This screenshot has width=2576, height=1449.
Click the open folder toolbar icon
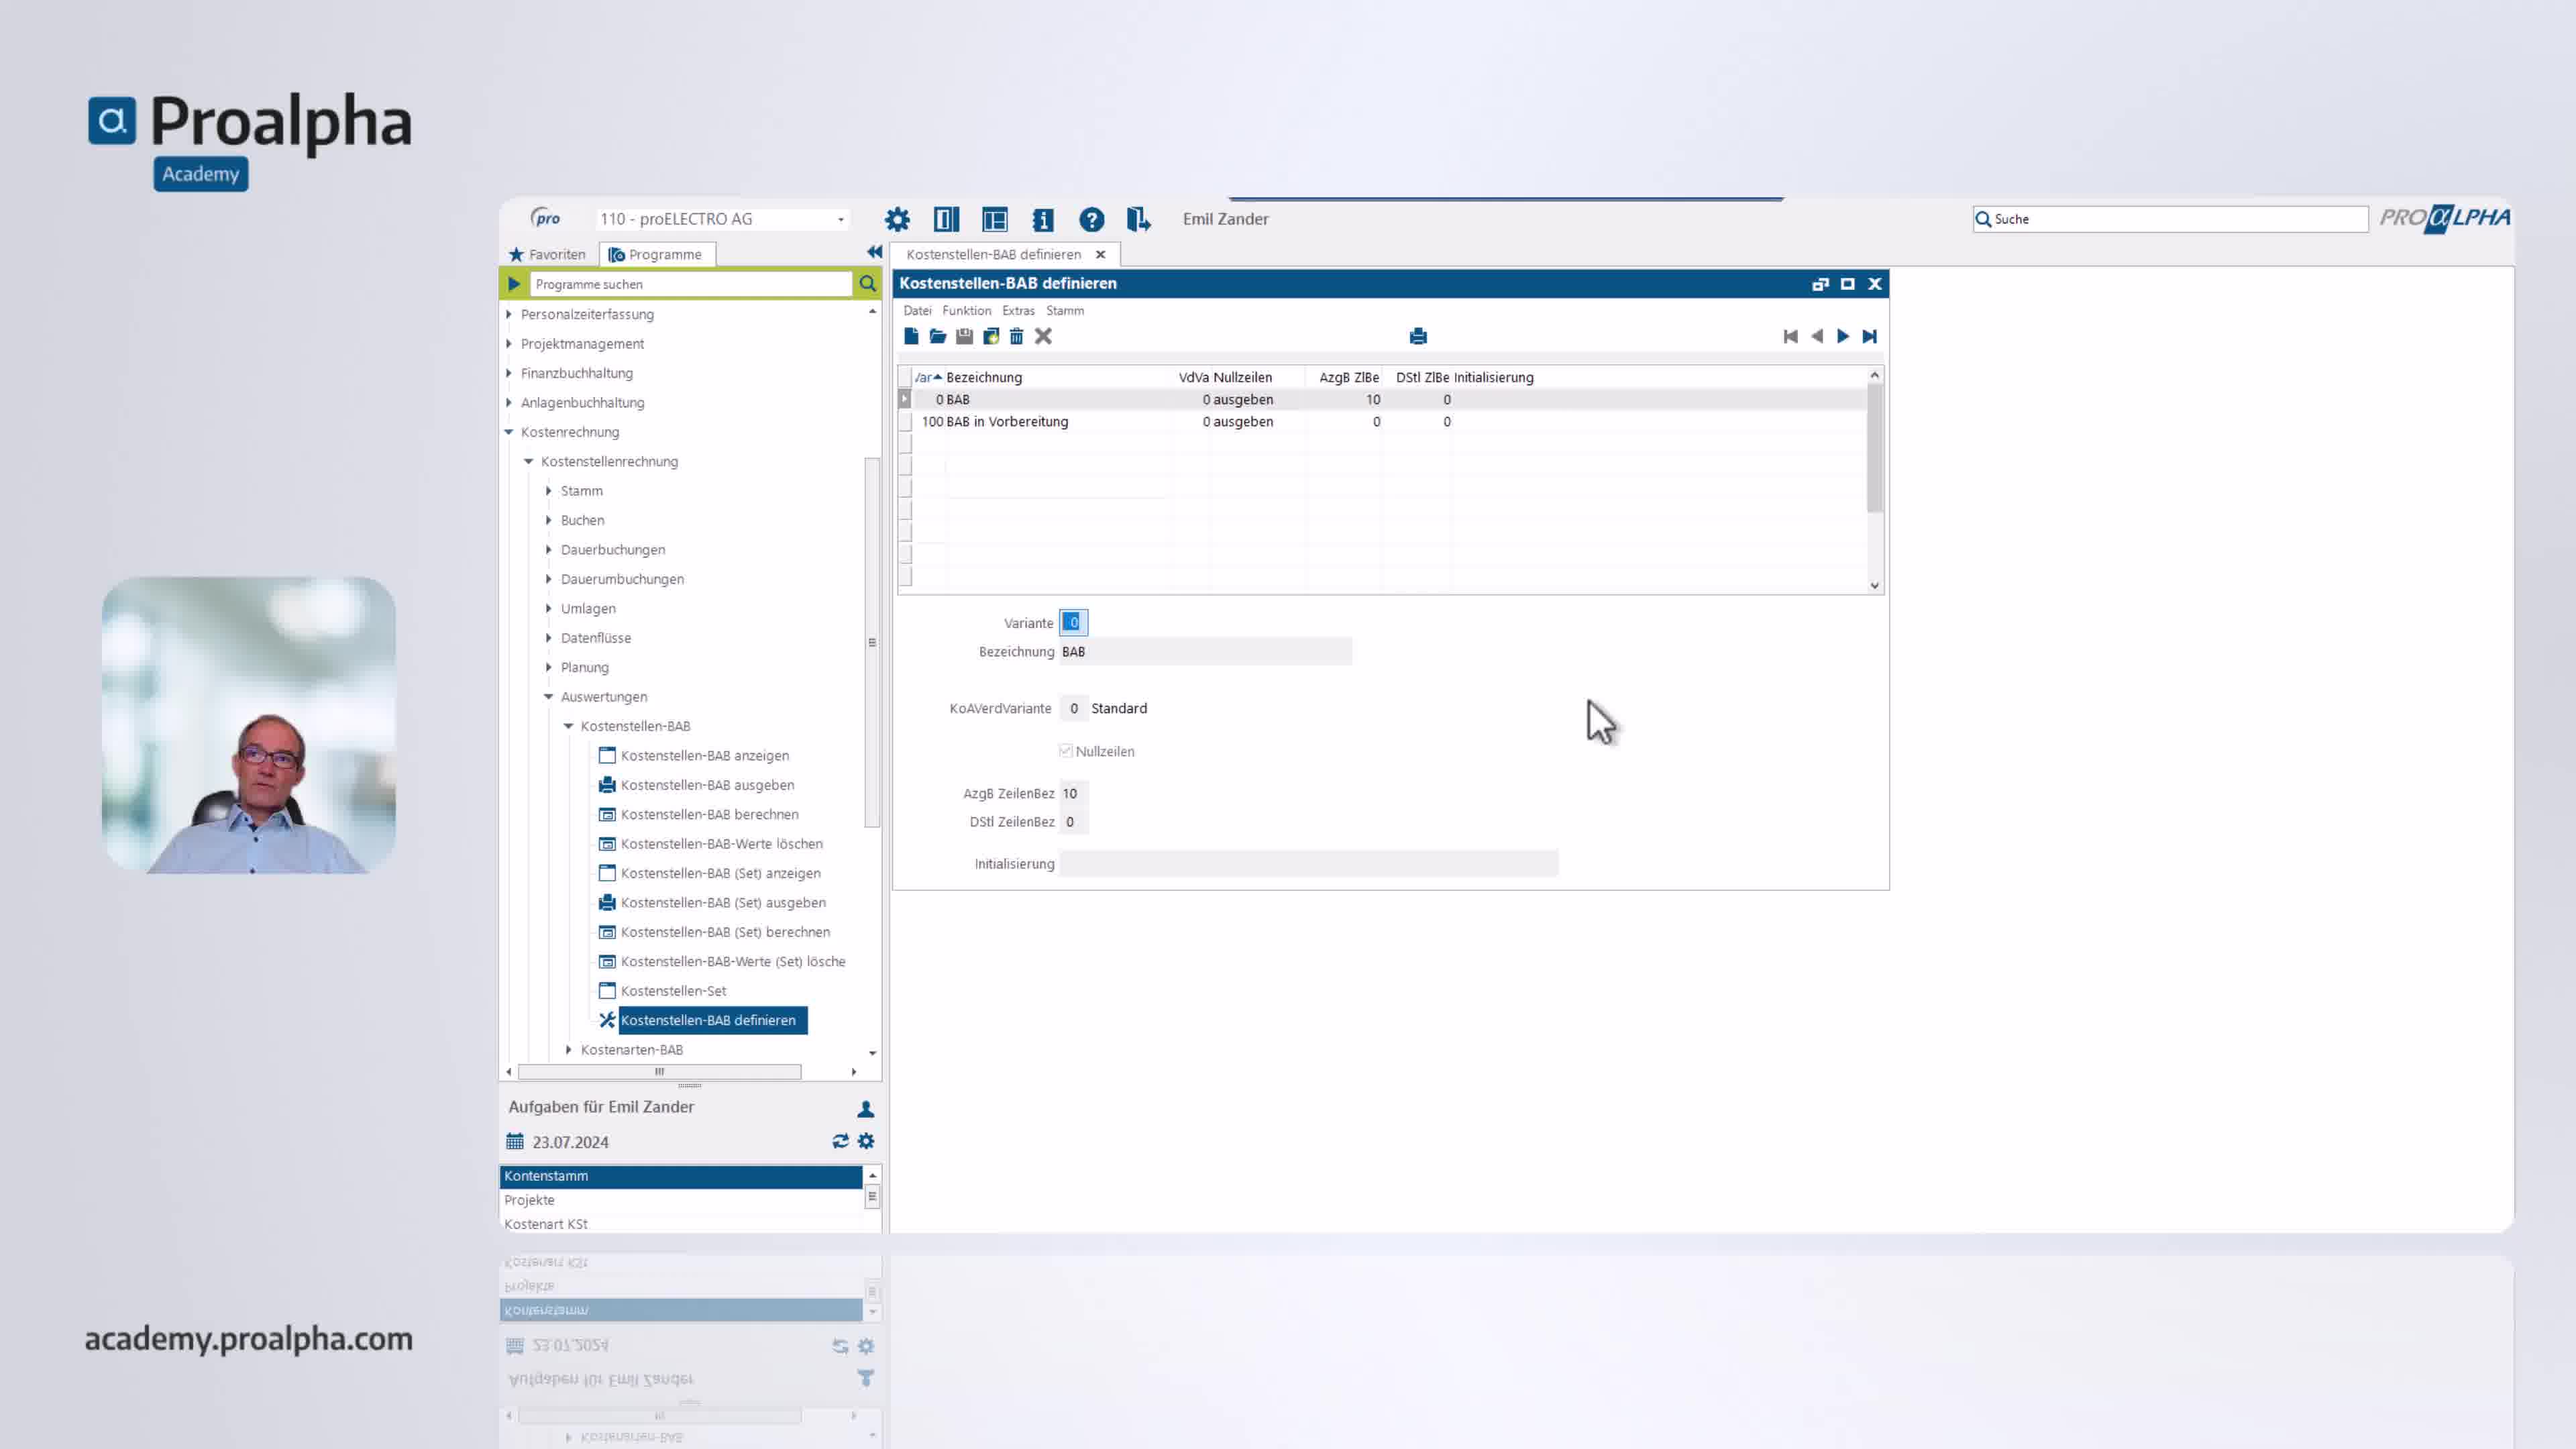tap(937, 336)
